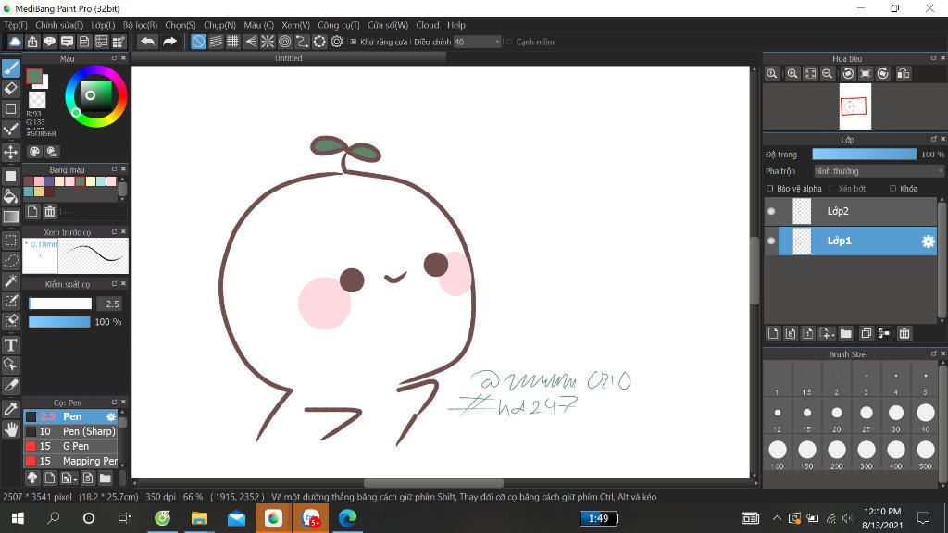Open the Mail app from the taskbar
This screenshot has width=948, height=533.
point(236,518)
